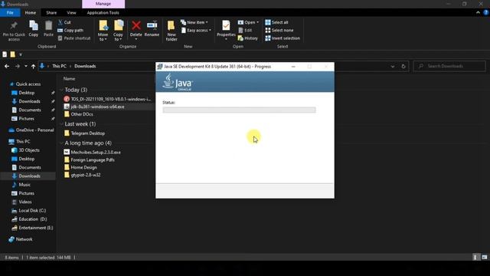Click Downloads in address bar breadcrumb

(85, 66)
